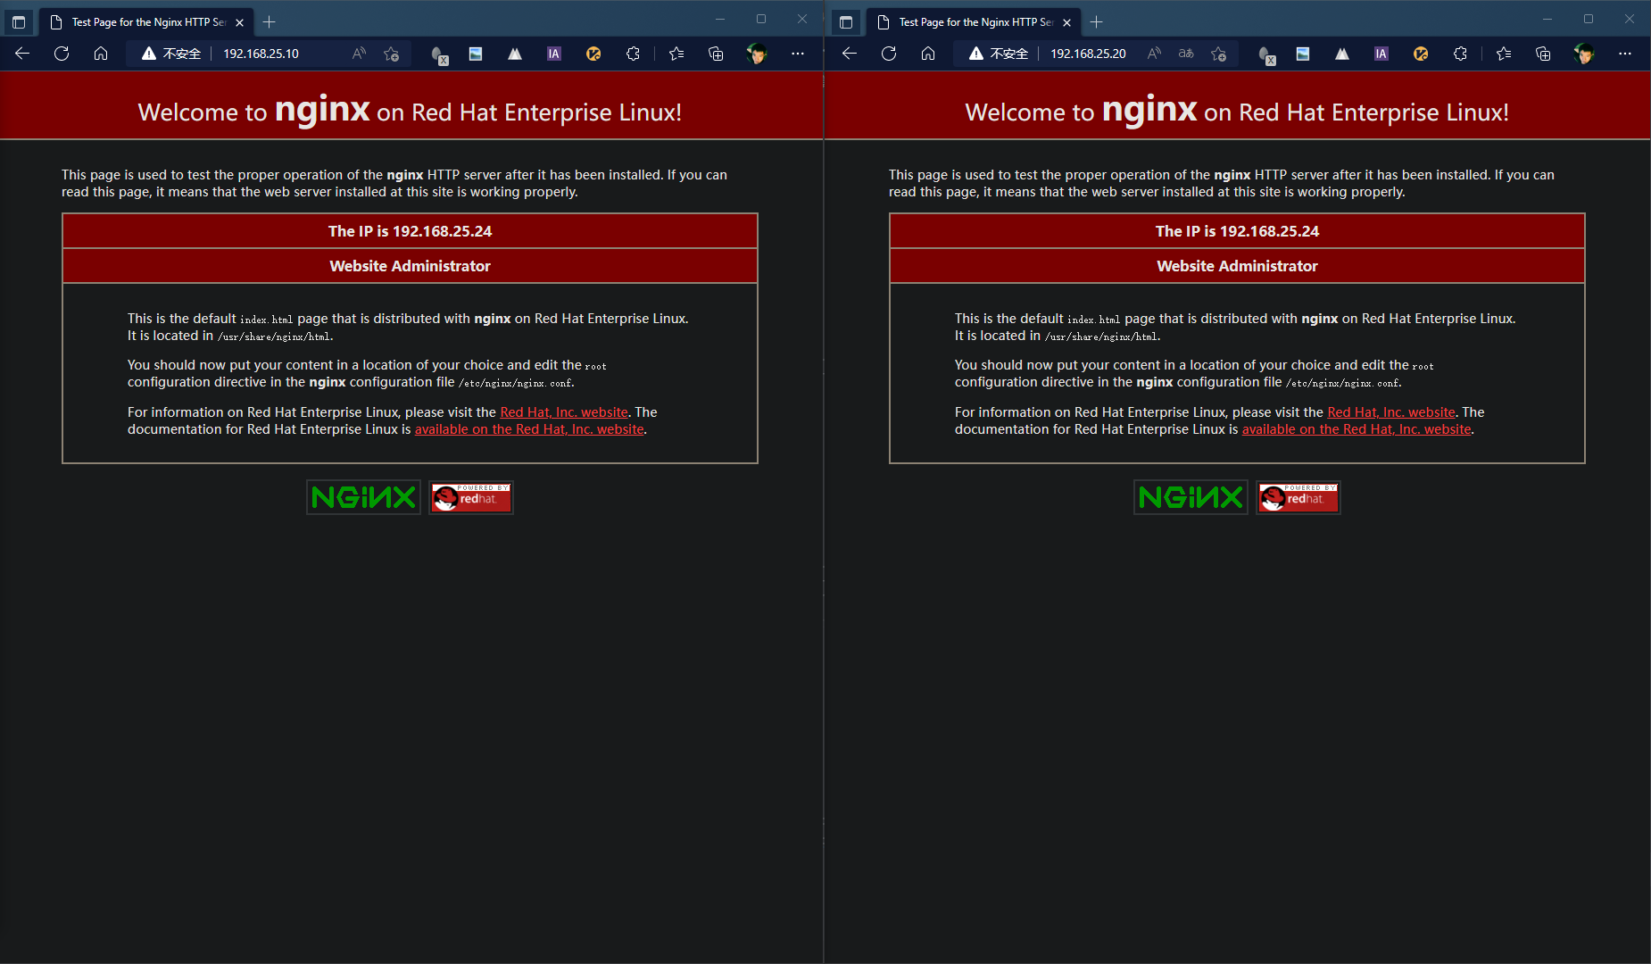Refresh page in the right browser window
The height and width of the screenshot is (964, 1651).
pyautogui.click(x=889, y=54)
